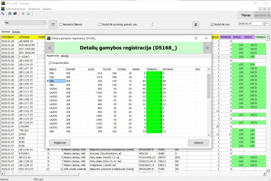This screenshot has height=181, width=271.
Task: Maximize the Detalių gamybos registracija dialog
Action: pyautogui.click(x=196, y=38)
